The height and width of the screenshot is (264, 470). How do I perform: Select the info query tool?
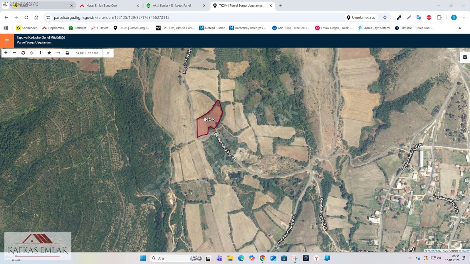(x=41, y=53)
